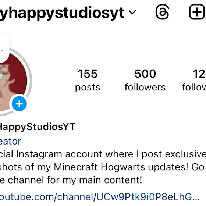Select the 155 posts count
The height and width of the screenshot is (206, 206).
(x=88, y=74)
